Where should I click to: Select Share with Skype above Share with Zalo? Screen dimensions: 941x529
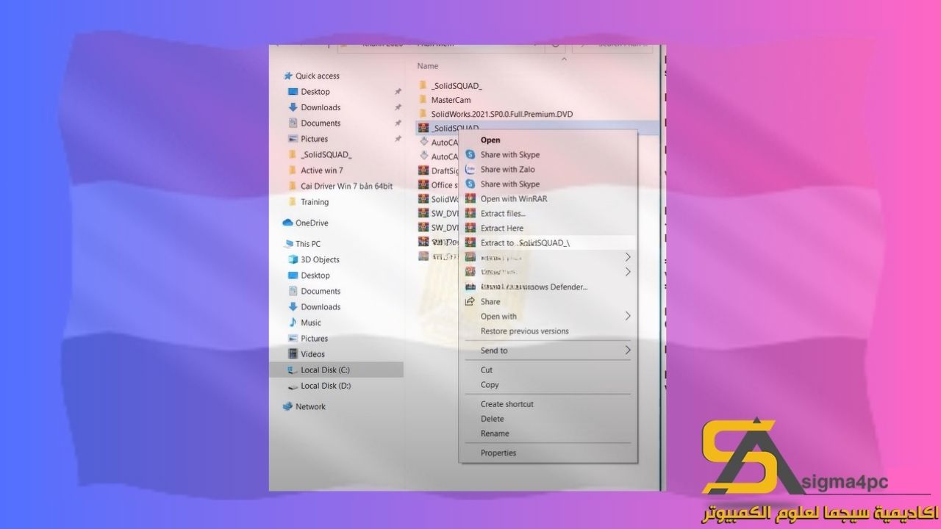click(510, 155)
